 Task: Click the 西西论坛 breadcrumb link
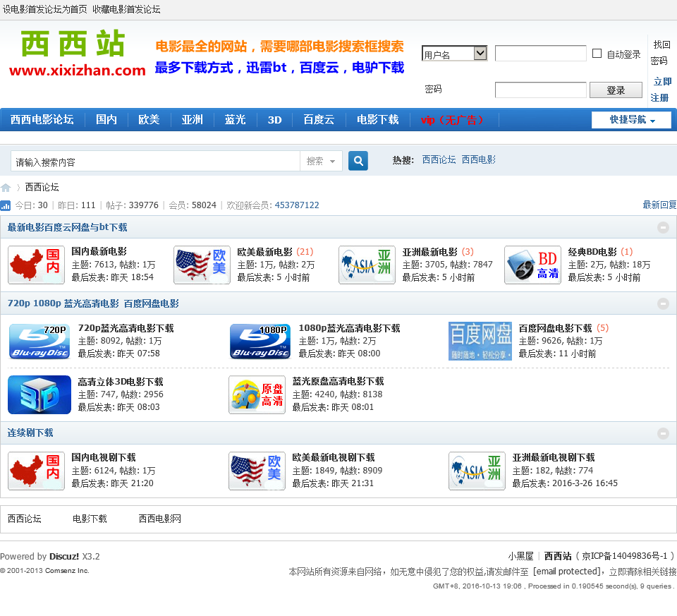[x=42, y=187]
